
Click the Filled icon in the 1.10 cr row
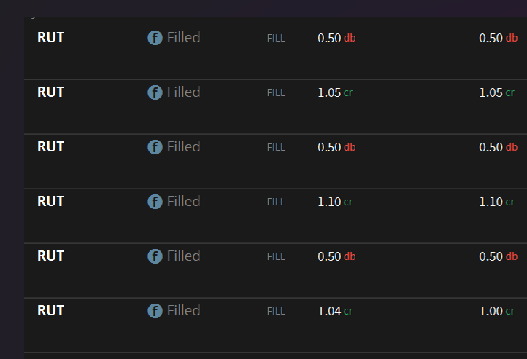(155, 202)
